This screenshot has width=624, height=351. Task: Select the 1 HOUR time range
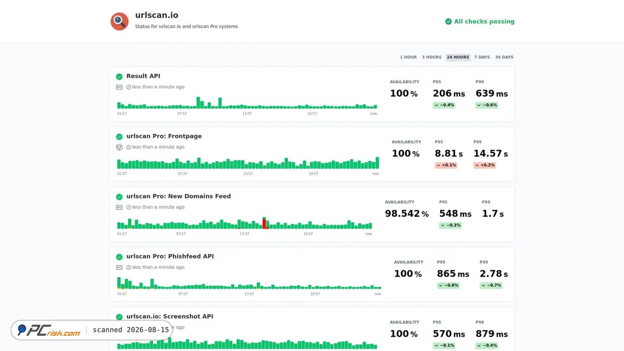pos(408,57)
